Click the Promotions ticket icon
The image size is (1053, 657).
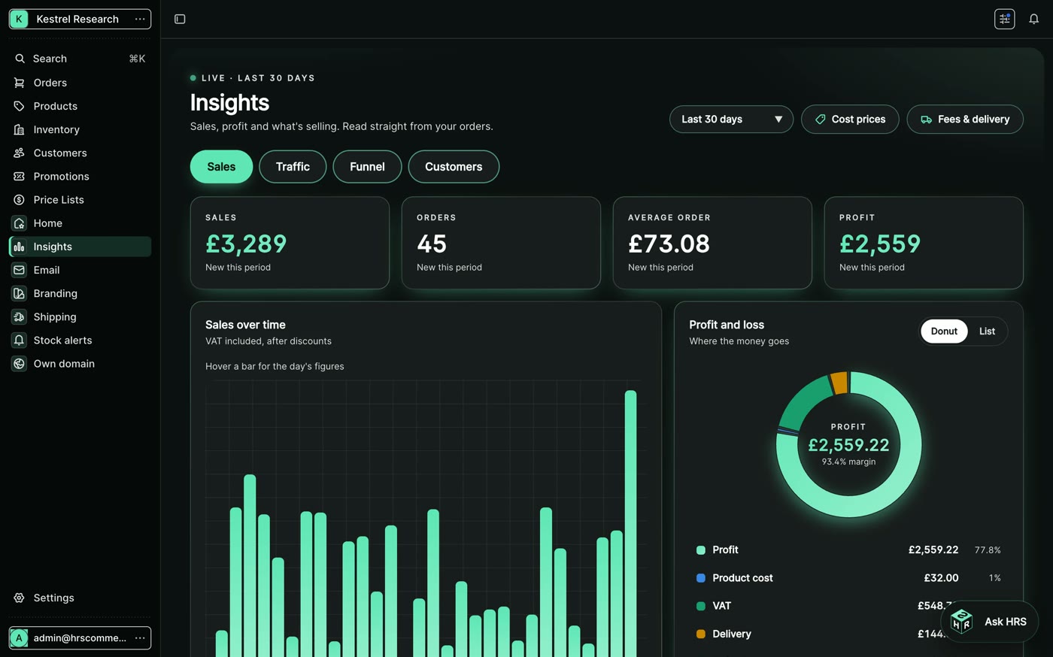click(x=20, y=176)
